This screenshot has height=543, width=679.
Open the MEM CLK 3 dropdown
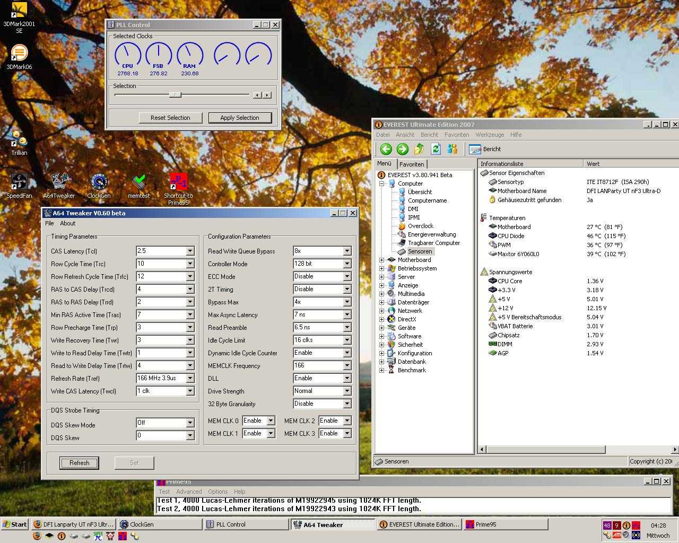(x=347, y=433)
